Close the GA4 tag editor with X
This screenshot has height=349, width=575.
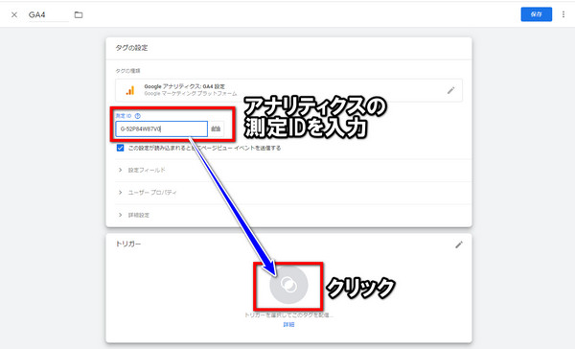(14, 15)
